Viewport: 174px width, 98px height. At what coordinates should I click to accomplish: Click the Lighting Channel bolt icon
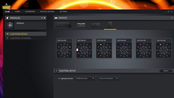(x=7, y=38)
